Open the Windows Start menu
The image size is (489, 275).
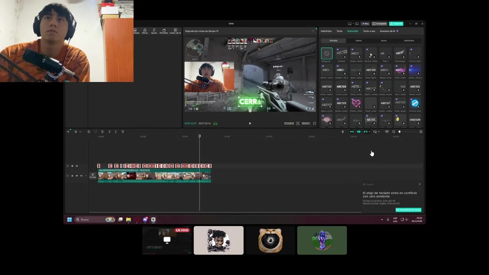click(x=70, y=220)
